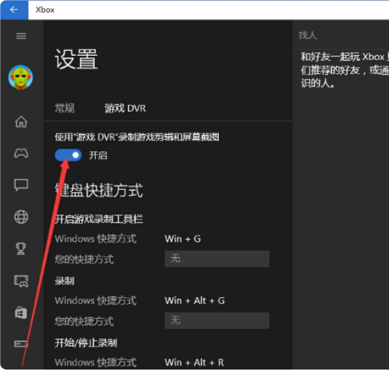The width and height of the screenshot is (389, 371).
Task: Open the hamburger menu in sidebar
Action: tap(21, 36)
